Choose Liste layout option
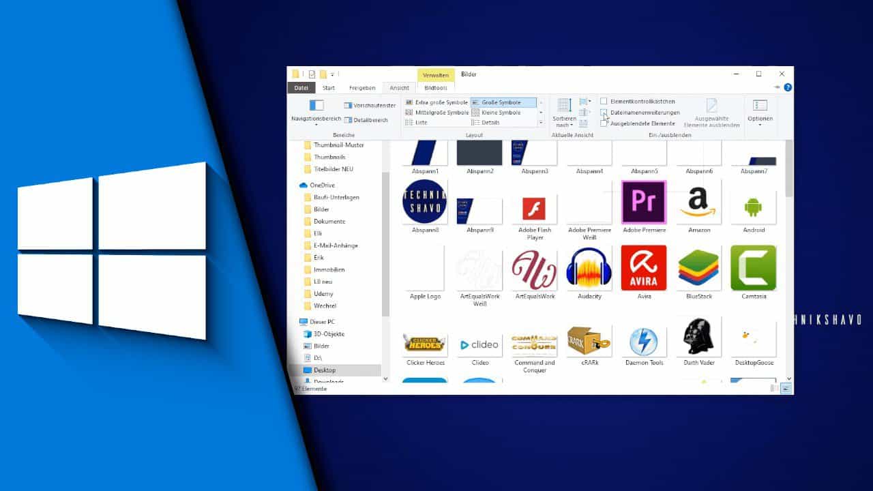The image size is (873, 491). tap(436, 123)
